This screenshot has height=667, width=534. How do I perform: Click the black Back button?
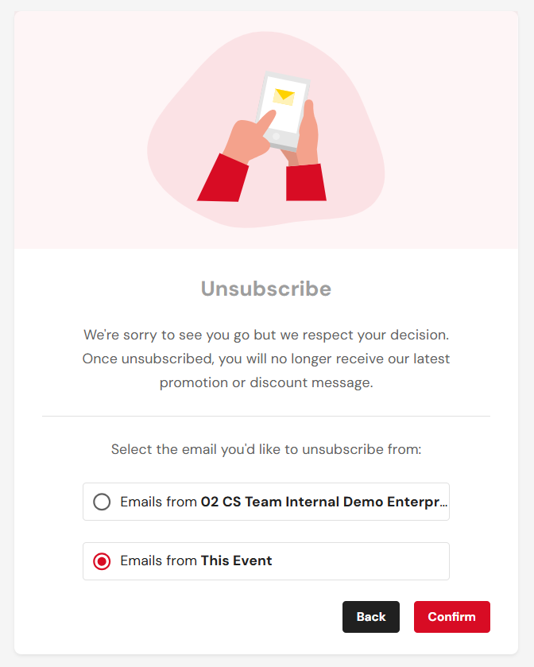(371, 616)
